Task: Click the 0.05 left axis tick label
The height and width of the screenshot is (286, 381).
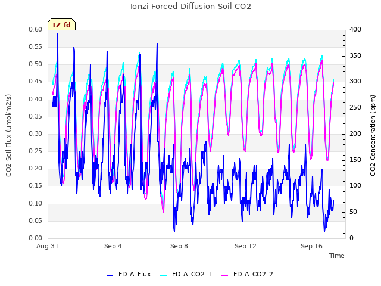Action: click(x=36, y=220)
